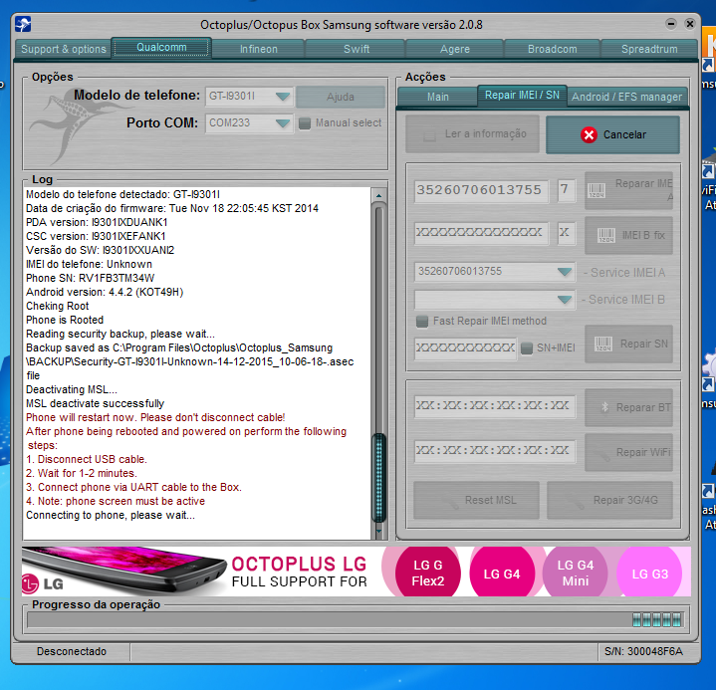This screenshot has width=716, height=690.
Task: Click the LG G3 banner circle
Action: [x=649, y=574]
